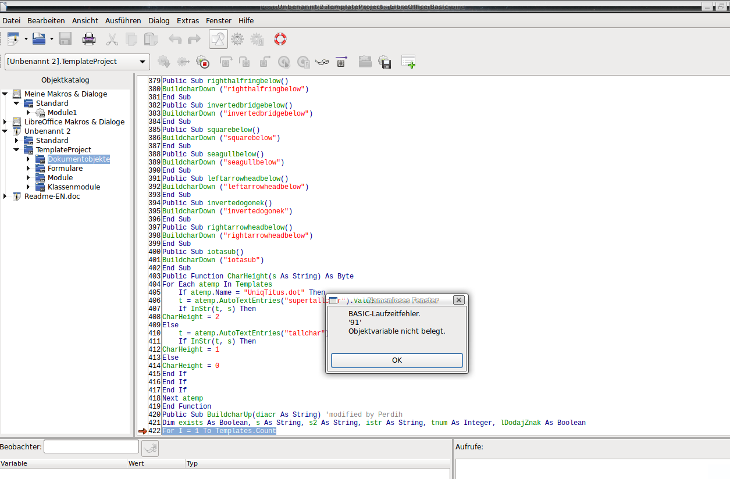
Task: Enable watch using the glasses icon
Action: [x=322, y=62]
